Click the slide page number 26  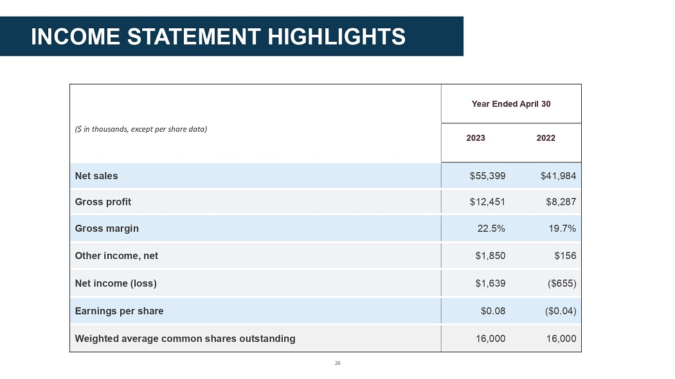tap(337, 364)
